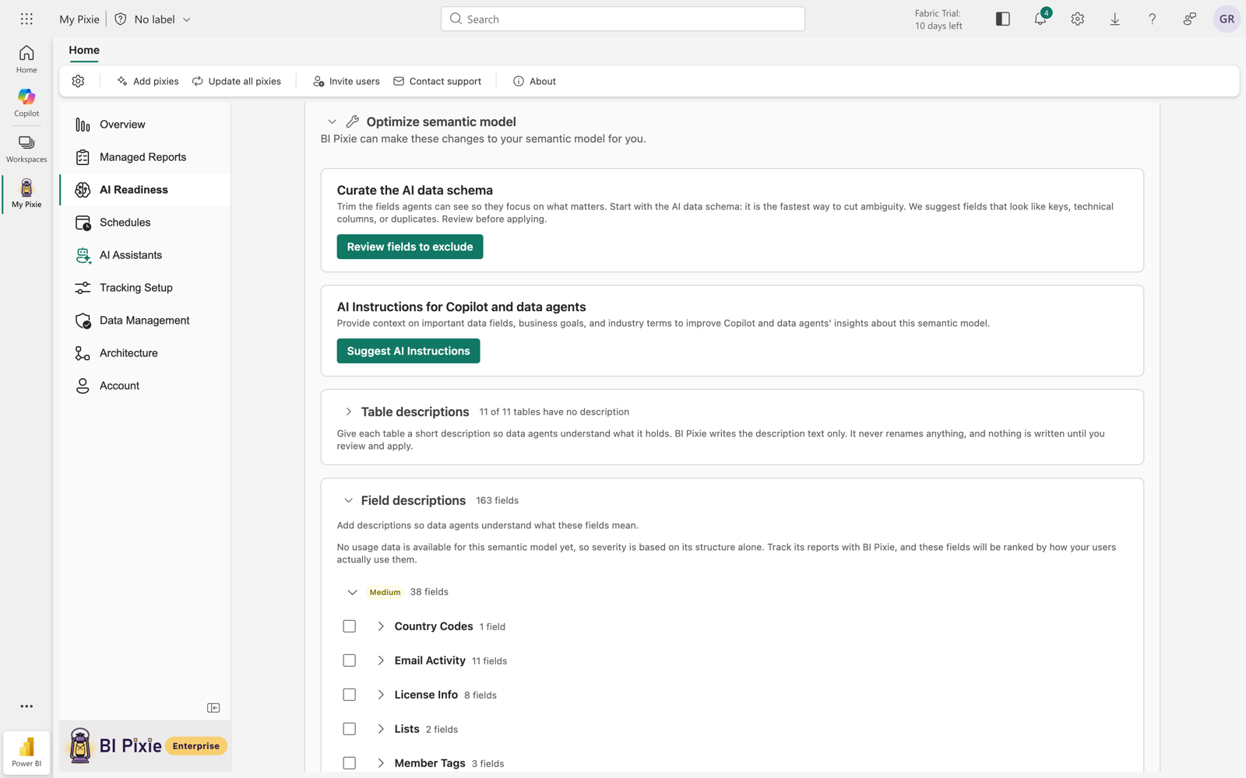1246x778 pixels.
Task: Expand the Lists row
Action: pyautogui.click(x=381, y=729)
